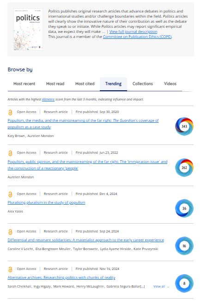Click the Altmetric badge showing score 26

(x=184, y=208)
